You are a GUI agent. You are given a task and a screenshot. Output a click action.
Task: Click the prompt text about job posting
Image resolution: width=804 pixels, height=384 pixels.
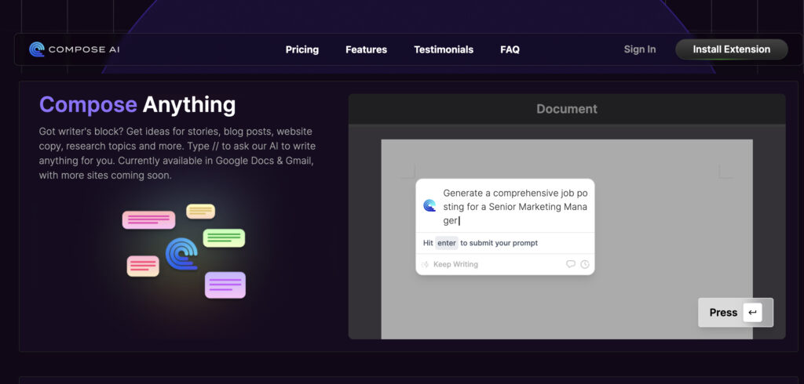click(515, 207)
